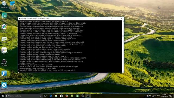Launch Firefox from the taskbar

(x=67, y=96)
